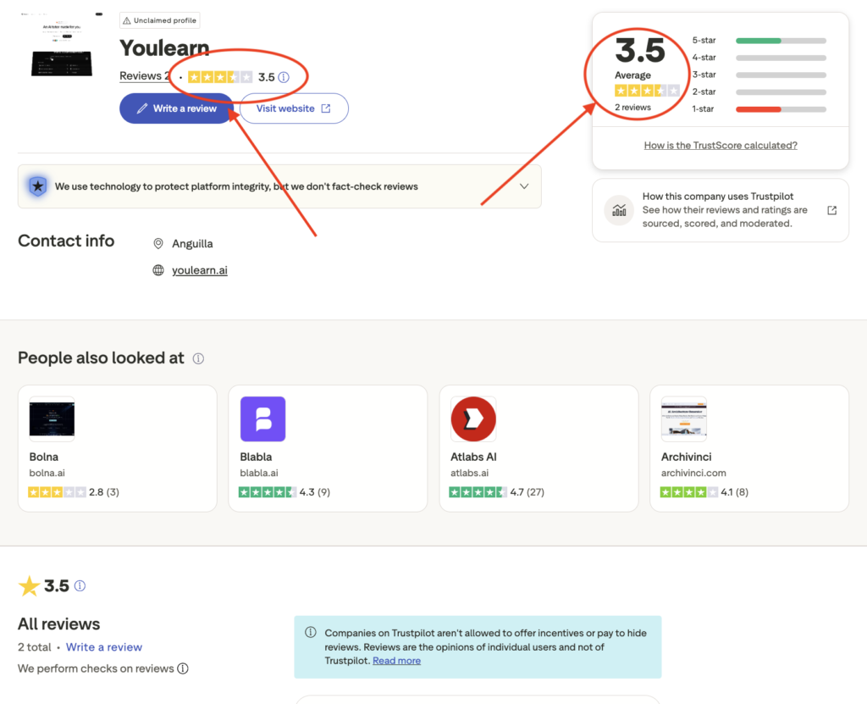This screenshot has height=704, width=867.
Task: Click the info icon next to header 3.5 rating
Action: (284, 77)
